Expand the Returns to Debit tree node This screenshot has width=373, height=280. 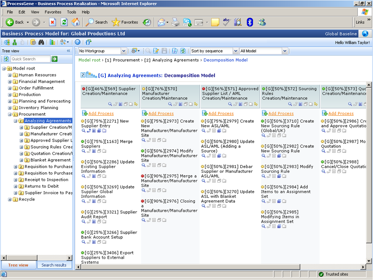point(15,186)
